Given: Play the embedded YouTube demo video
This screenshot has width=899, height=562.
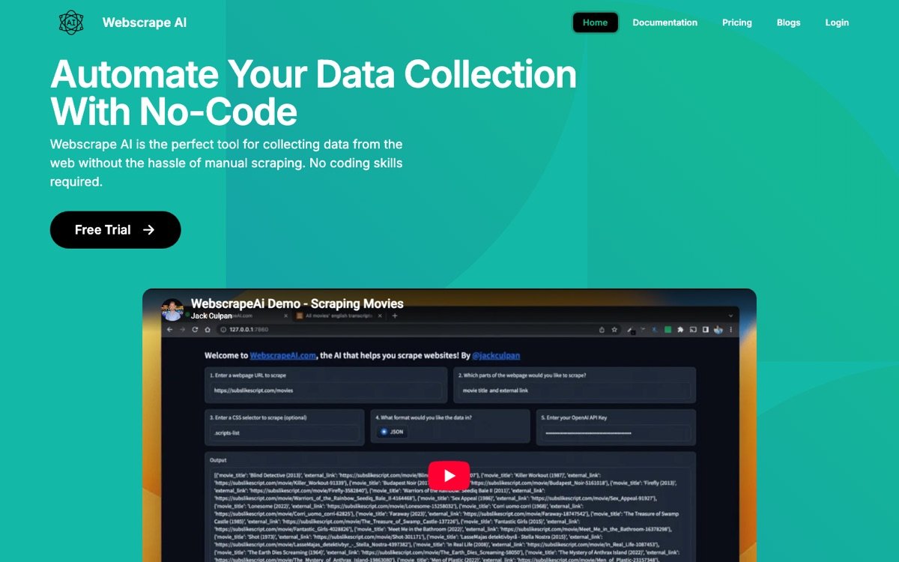Looking at the screenshot, I should (449, 476).
